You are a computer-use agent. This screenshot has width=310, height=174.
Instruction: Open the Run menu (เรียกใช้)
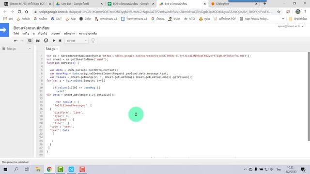pyautogui.click(x=43, y=33)
